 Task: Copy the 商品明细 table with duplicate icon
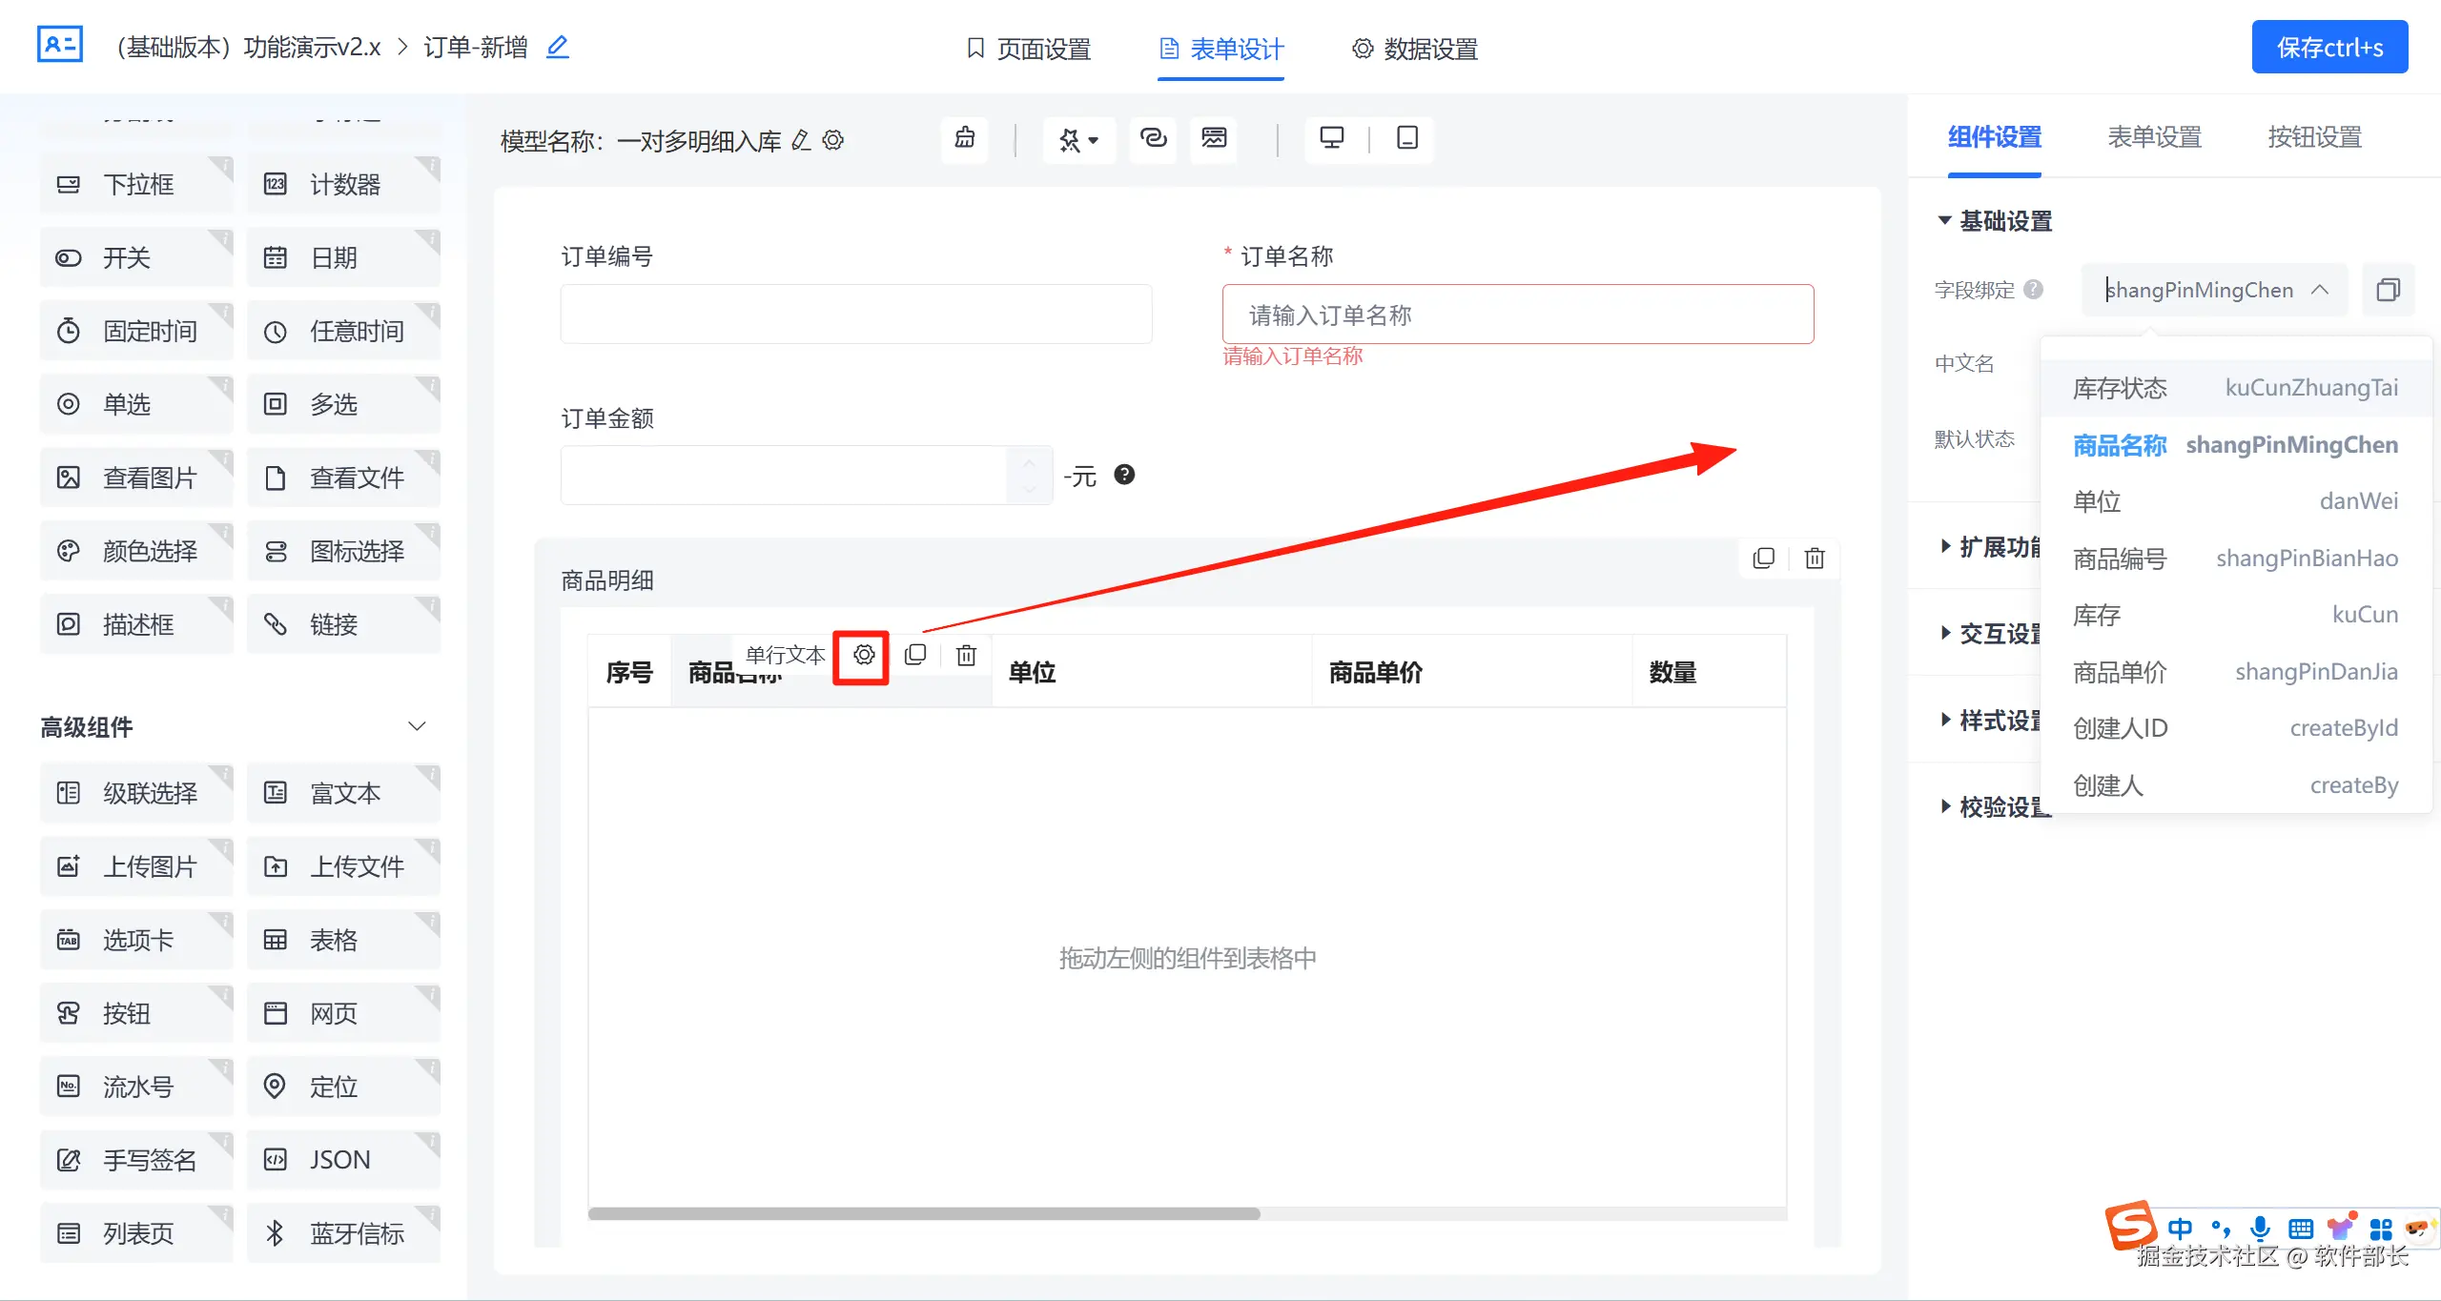(1763, 559)
